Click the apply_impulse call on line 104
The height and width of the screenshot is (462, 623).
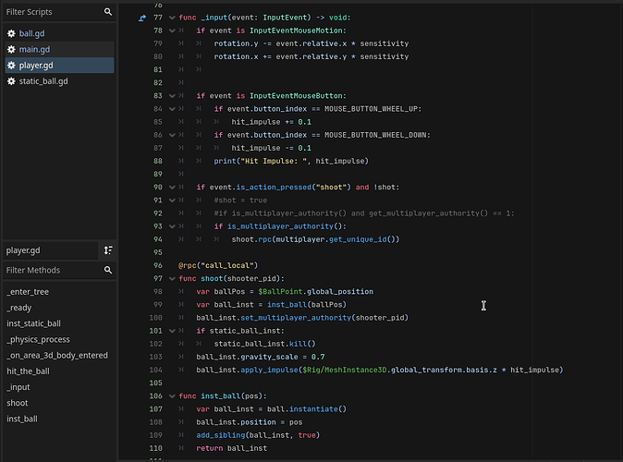(x=269, y=370)
